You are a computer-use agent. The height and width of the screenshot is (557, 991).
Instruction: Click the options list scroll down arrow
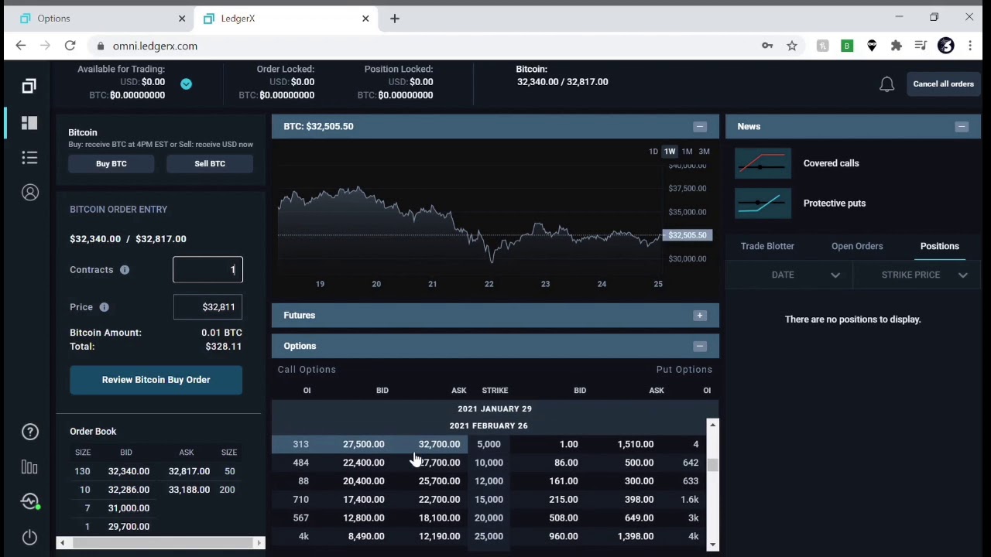[x=712, y=545]
